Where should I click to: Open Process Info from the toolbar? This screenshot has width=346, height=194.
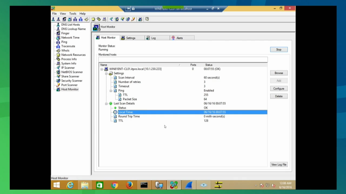click(x=99, y=19)
